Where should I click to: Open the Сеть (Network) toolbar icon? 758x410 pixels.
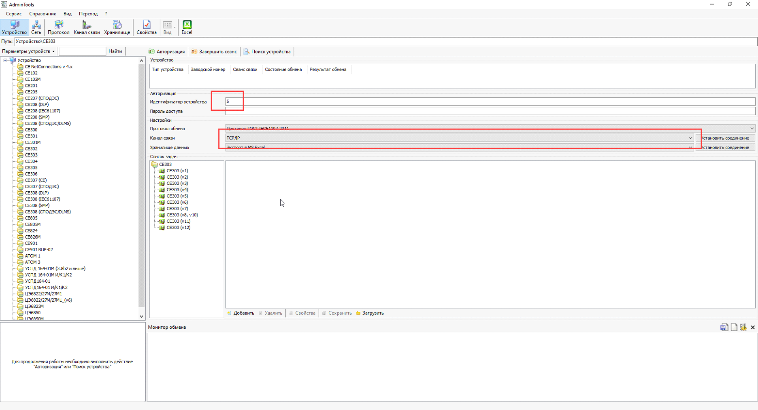point(36,27)
